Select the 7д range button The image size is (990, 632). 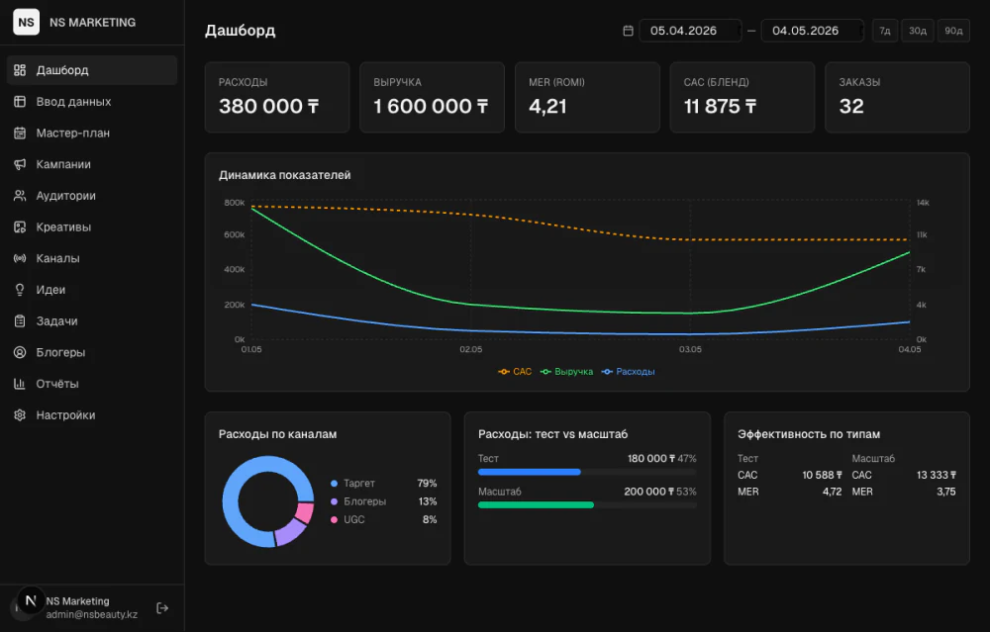[x=885, y=31]
